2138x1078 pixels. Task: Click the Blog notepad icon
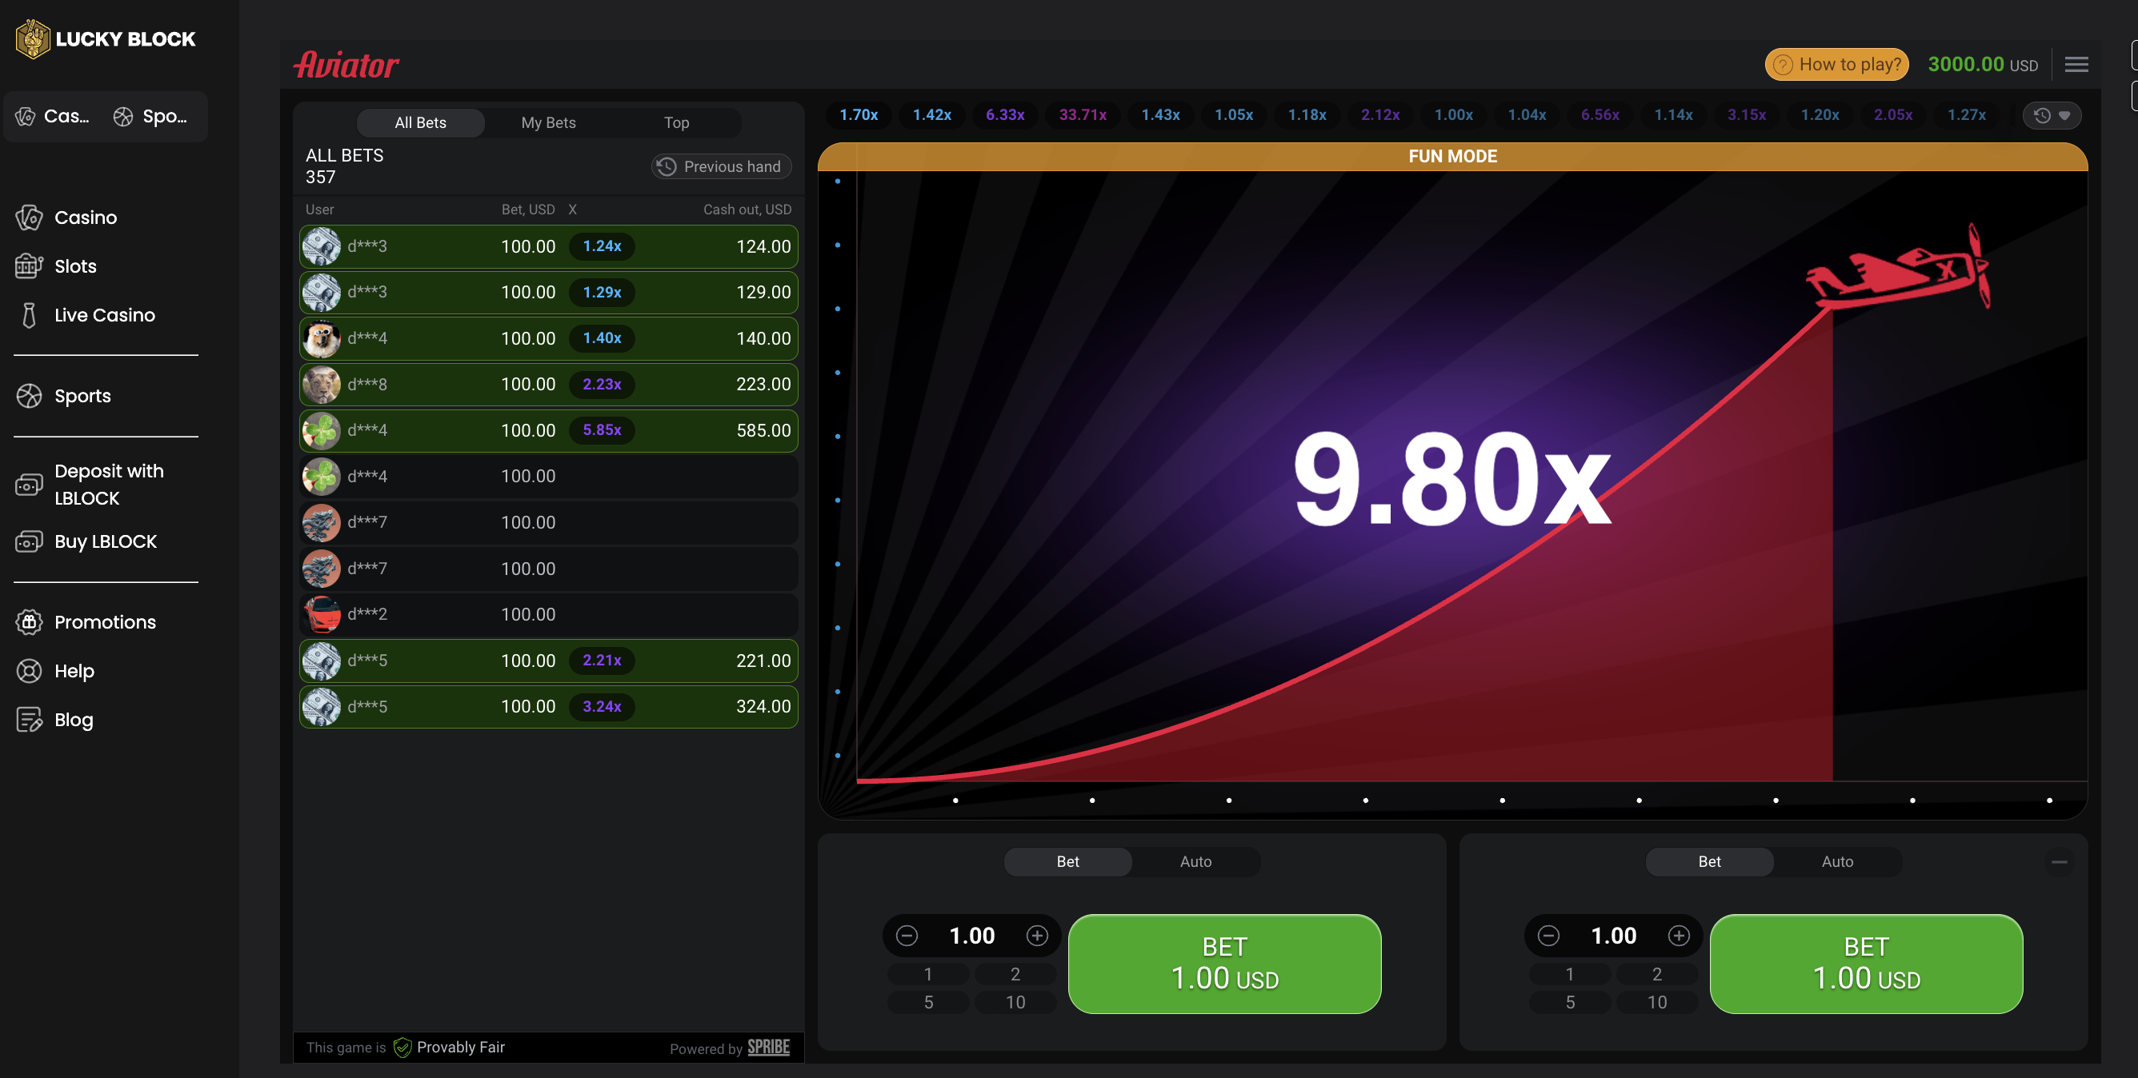point(29,720)
